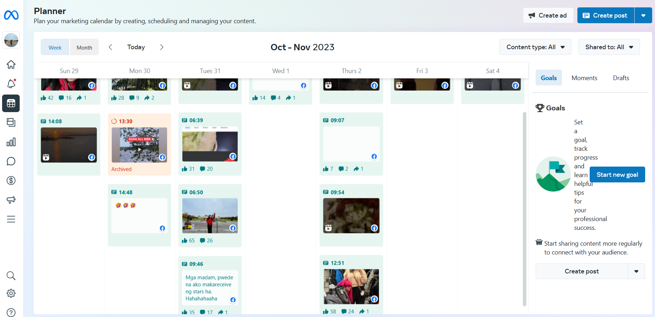Click the Archived label on Monday post
Screen dimensions: 655x317
pos(122,169)
